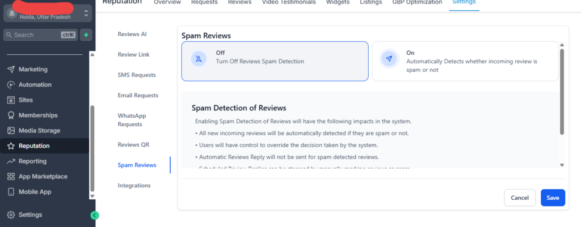
Task: Open the Noida location switcher dropdown
Action: click(48, 14)
